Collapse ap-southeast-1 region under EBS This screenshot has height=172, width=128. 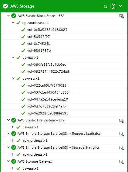coord(13,23)
